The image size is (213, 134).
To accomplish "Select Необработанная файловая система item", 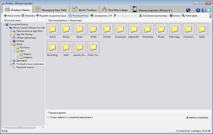I will pyautogui.click(x=30, y=64).
